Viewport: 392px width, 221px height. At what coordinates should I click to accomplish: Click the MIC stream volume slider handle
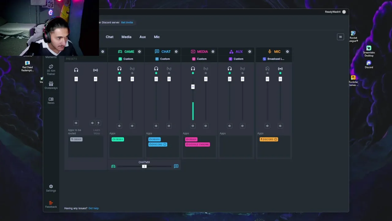click(x=280, y=79)
